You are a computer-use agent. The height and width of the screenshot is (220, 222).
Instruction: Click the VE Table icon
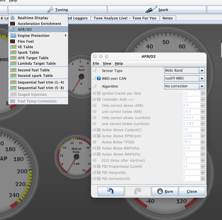(x=13, y=47)
